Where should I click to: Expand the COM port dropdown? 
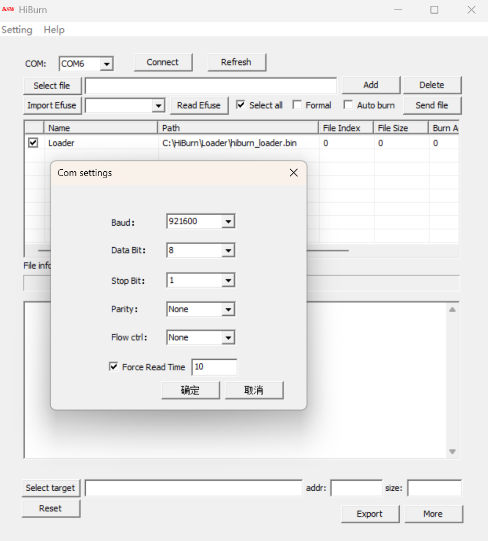point(107,64)
